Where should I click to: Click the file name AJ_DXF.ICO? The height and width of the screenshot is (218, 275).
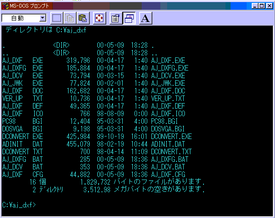click(x=168, y=114)
